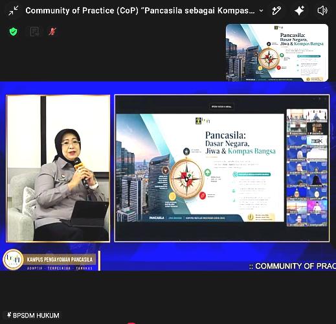
Task: Click the scrolling COMMUNITY OF PRAC ticker text
Action: 292,266
